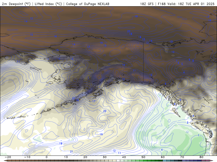Screen dimensions: 217x162
Task: Click the 40 tick label on color scale
Action: [124, 157]
